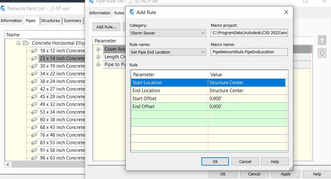Image resolution: width=331 pixels, height=179 pixels.
Task: Open the Category dropdown showing Storm Sewer
Action: (168, 33)
